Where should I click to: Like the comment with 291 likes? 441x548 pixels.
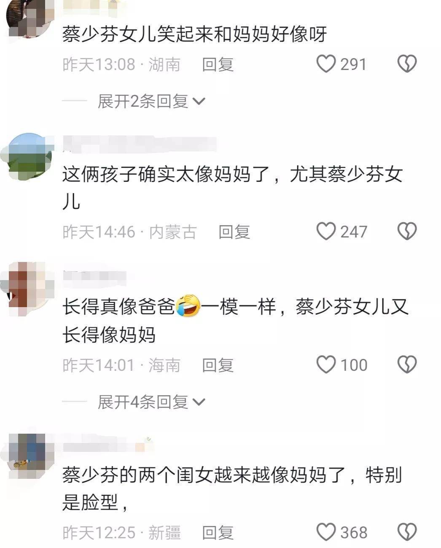(x=326, y=64)
